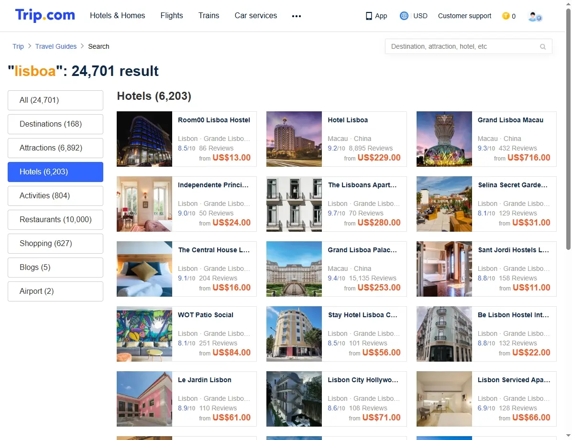This screenshot has width=572, height=440.
Task: Open the Grand Lisboa Macau photo
Action: click(x=444, y=139)
